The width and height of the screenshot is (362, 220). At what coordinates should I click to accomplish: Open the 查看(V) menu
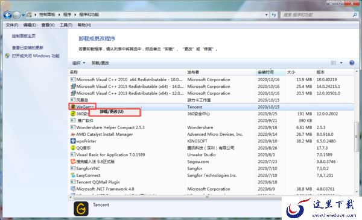click(48, 25)
